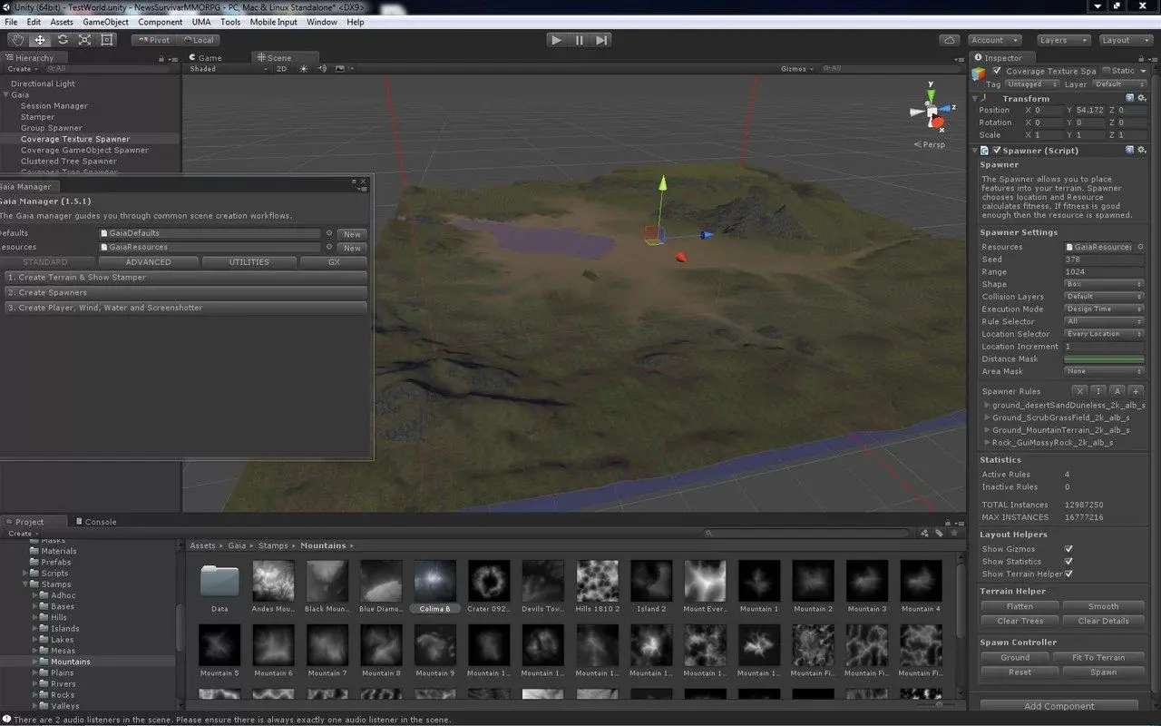This screenshot has width=1161, height=726.
Task: Click the Create Spawners button
Action: [184, 292]
